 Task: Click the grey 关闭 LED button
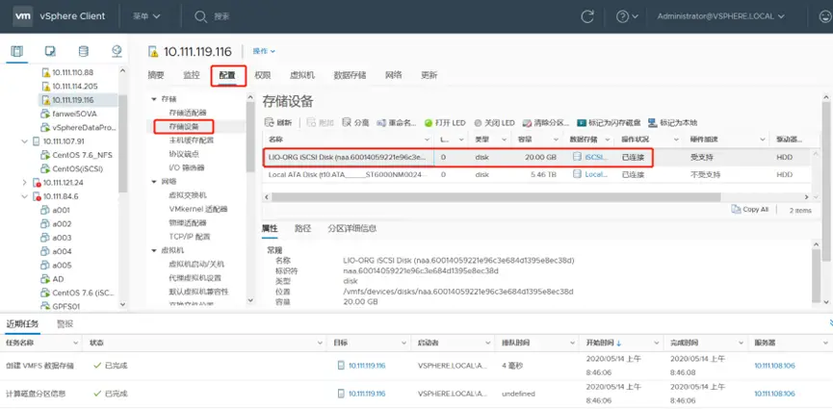pyautogui.click(x=494, y=123)
